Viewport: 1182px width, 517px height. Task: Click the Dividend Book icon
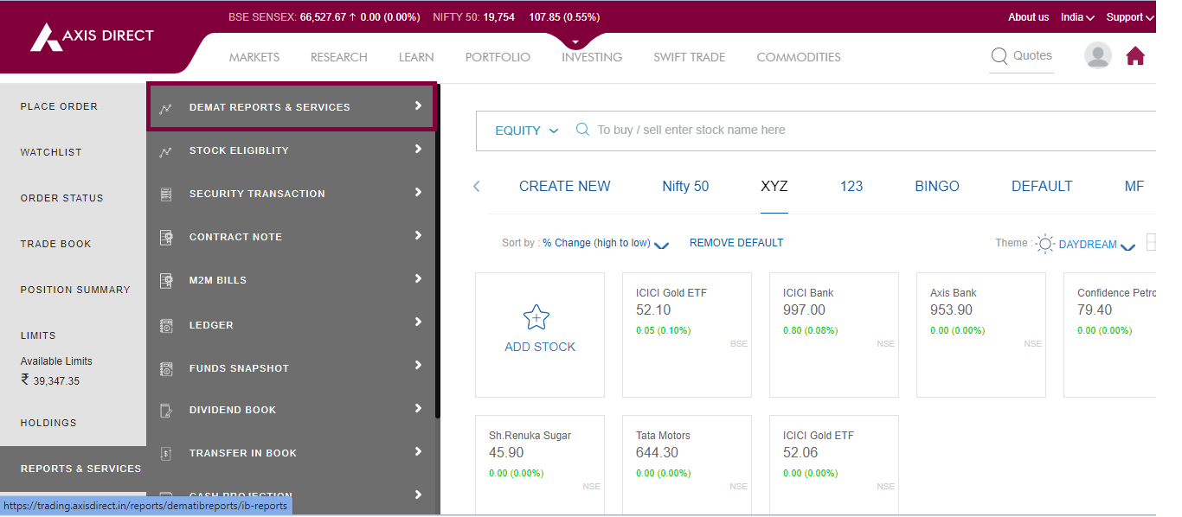[166, 411]
